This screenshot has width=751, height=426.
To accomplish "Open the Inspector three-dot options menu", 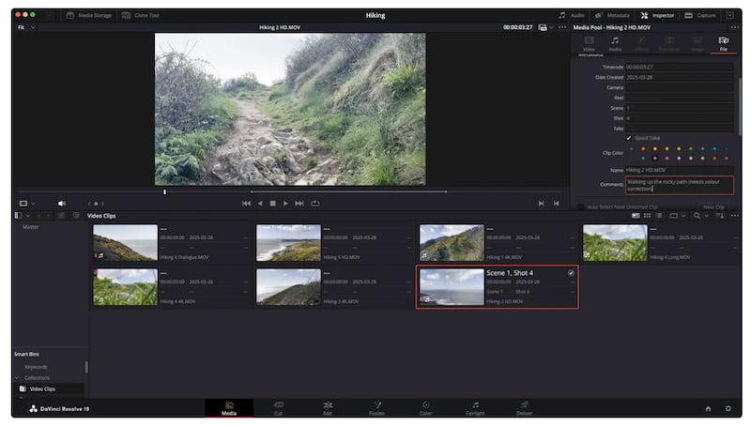I will 734,27.
